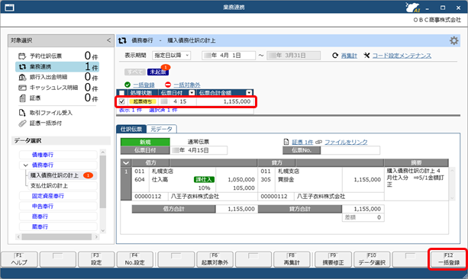
Task: Click the orange badge on 購入債務仕訳の計上
Action: [x=88, y=175]
